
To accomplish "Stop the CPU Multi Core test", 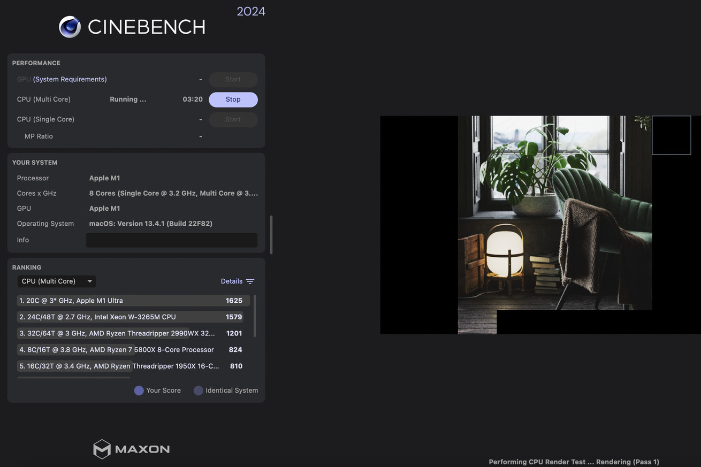I will coord(233,99).
